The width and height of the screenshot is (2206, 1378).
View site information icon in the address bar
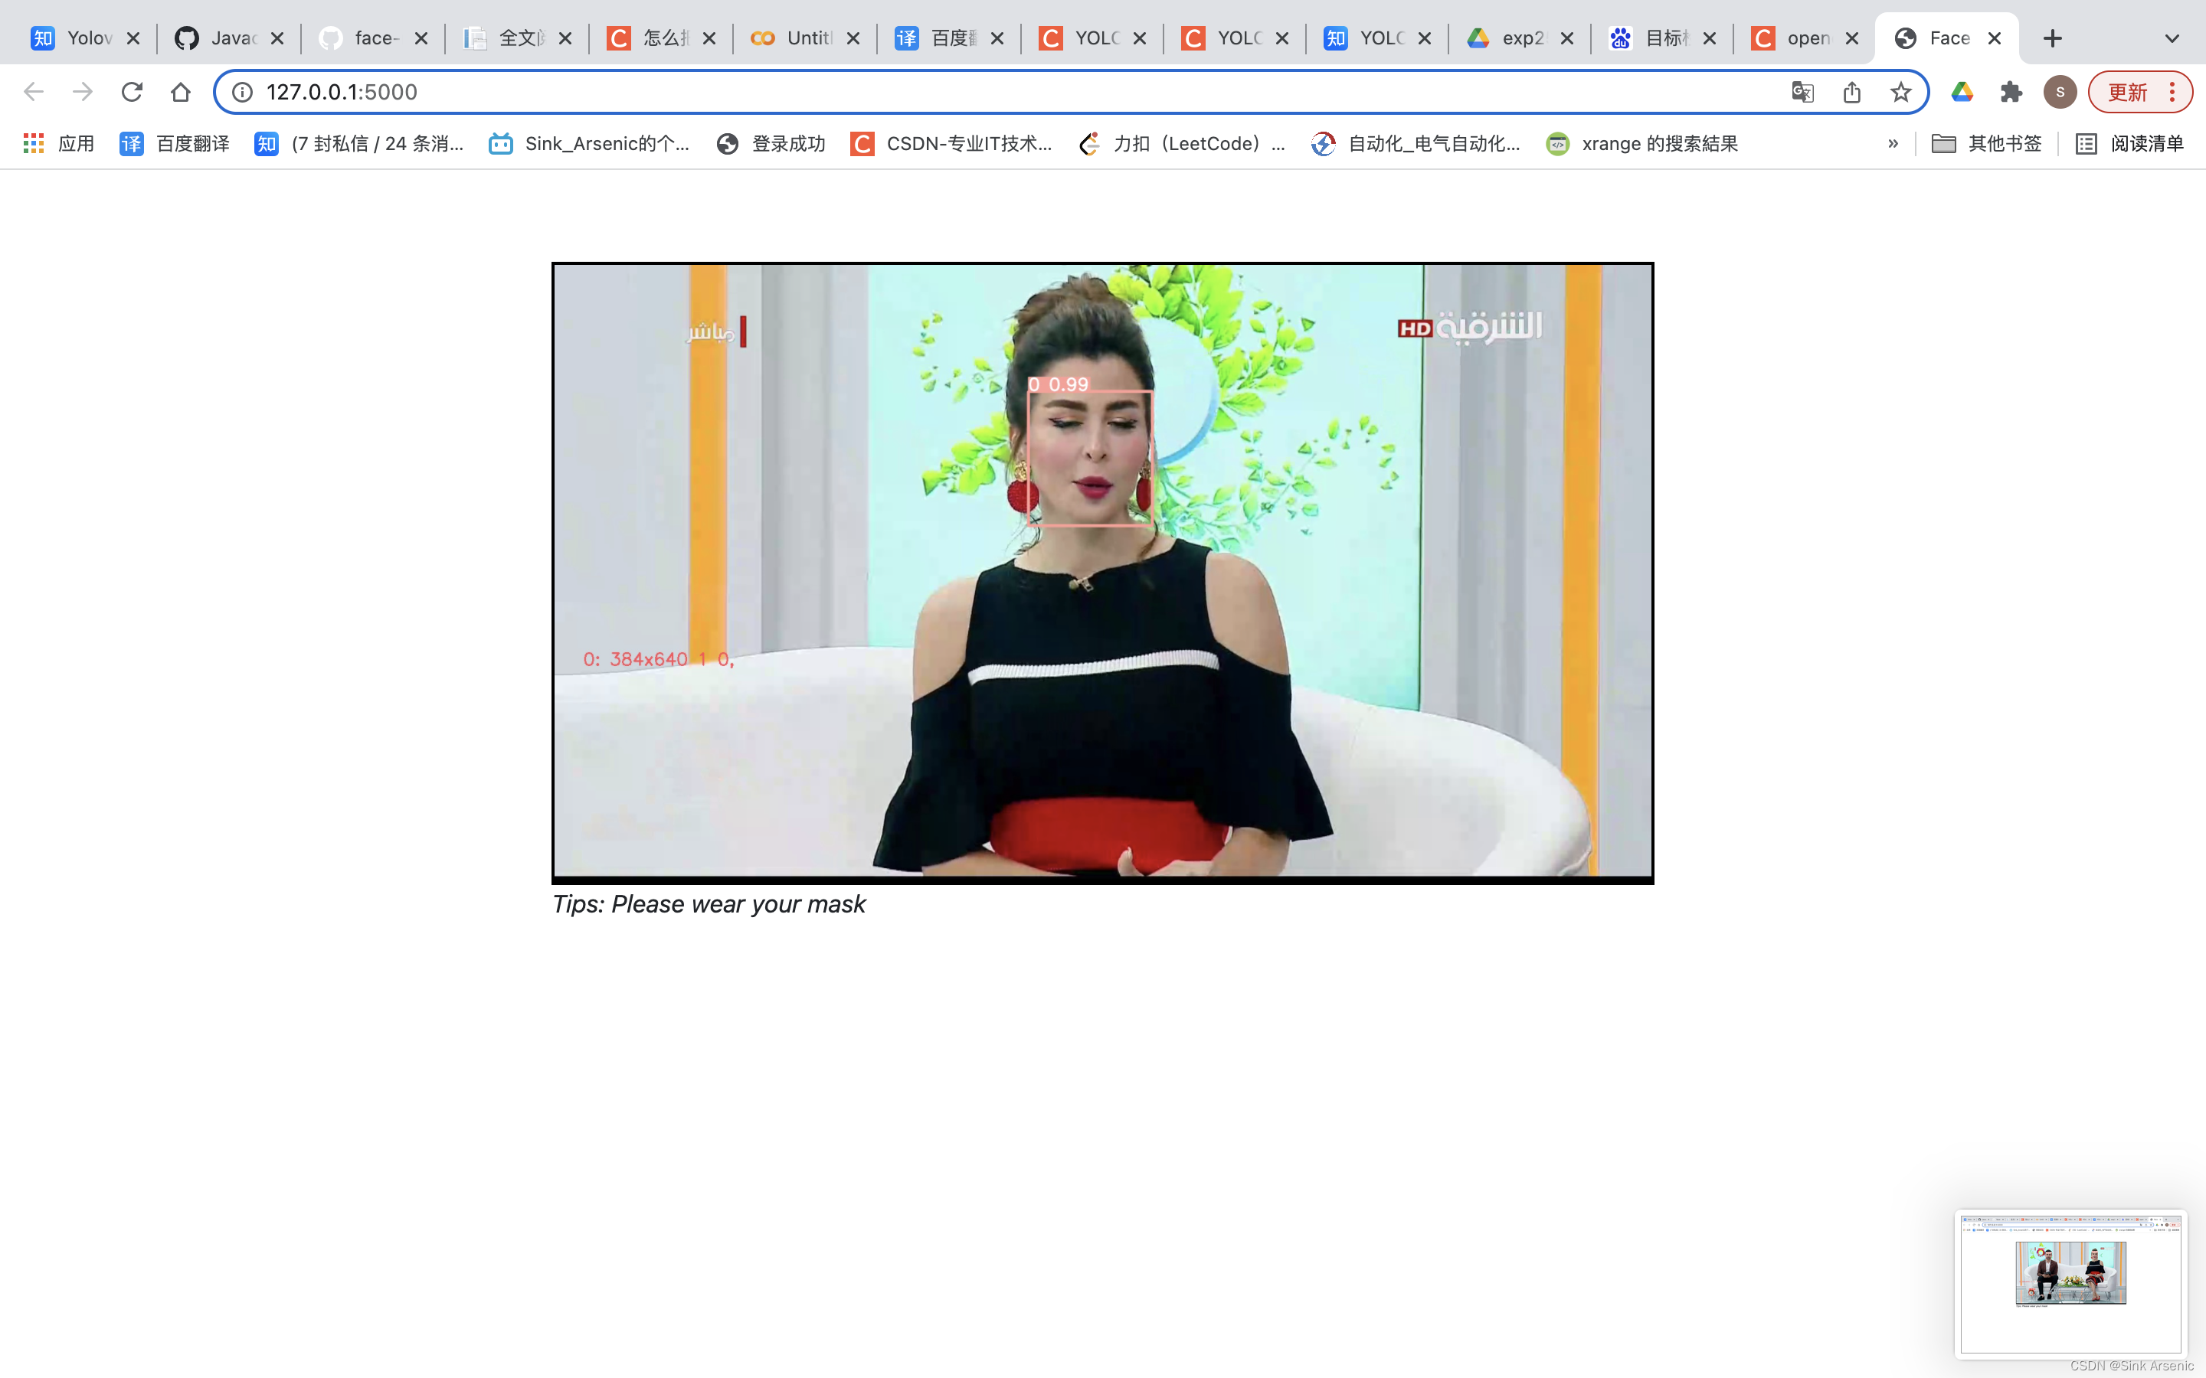coord(243,92)
